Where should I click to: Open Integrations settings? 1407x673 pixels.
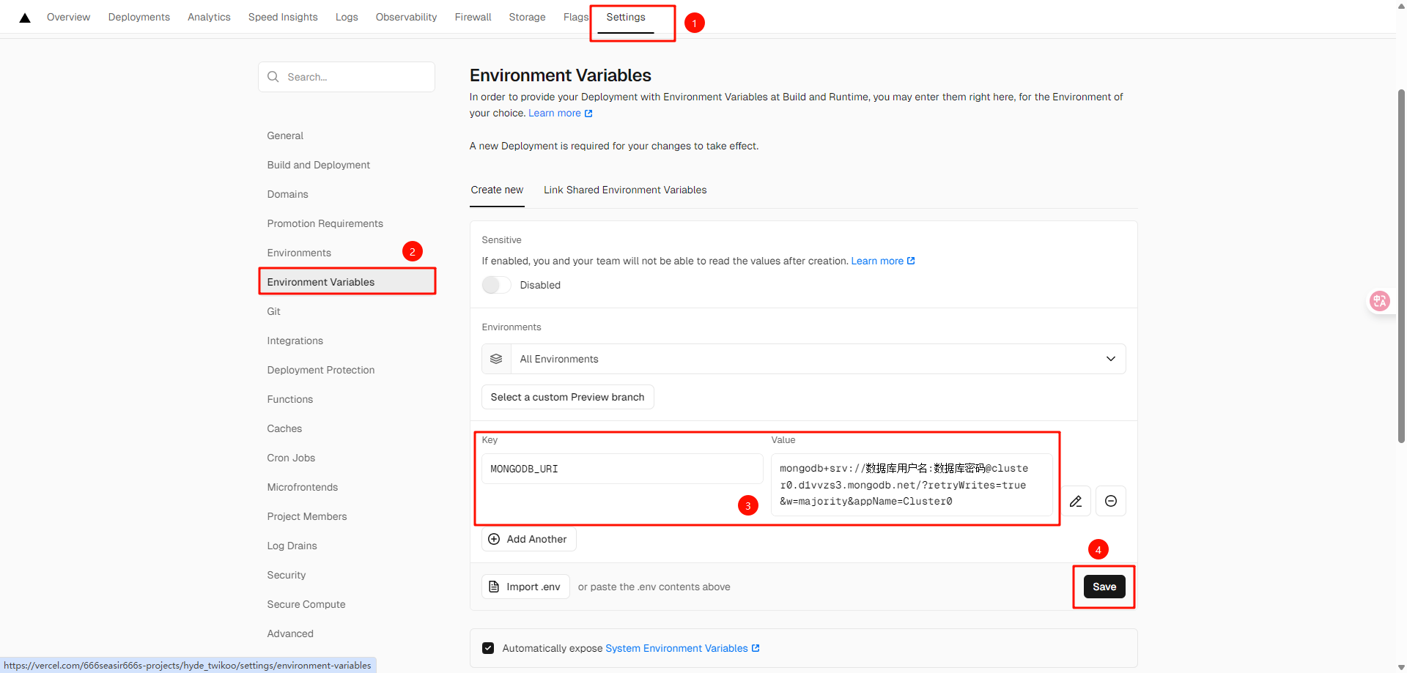[x=295, y=341]
